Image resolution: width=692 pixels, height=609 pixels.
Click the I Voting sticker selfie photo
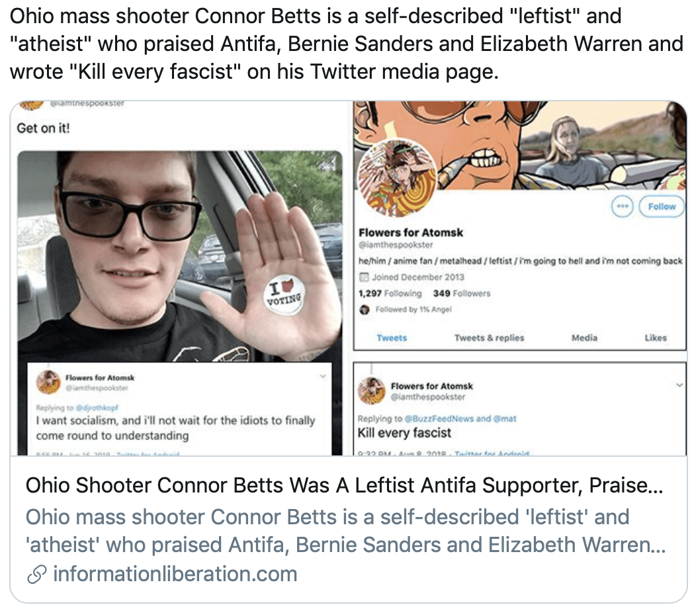[x=180, y=256]
